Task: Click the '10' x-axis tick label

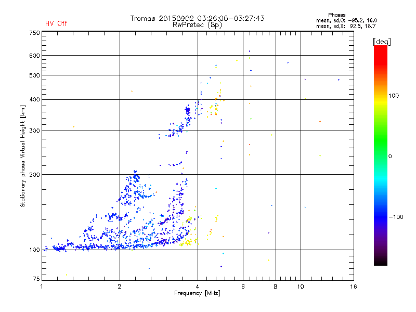Action: click(x=301, y=287)
